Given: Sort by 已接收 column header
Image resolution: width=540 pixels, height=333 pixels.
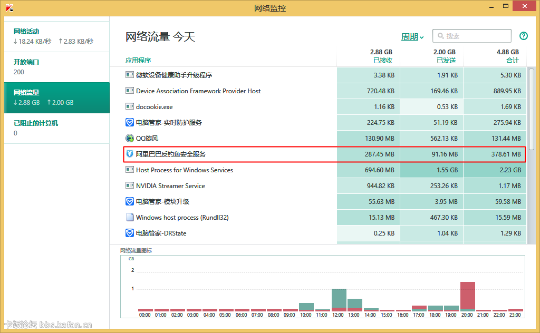Looking at the screenshot, I should point(383,60).
